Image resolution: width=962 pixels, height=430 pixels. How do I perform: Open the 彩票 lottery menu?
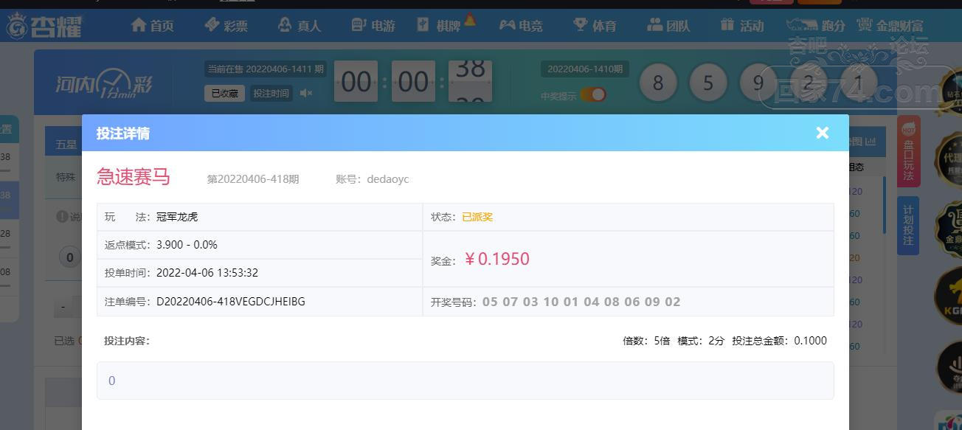226,26
